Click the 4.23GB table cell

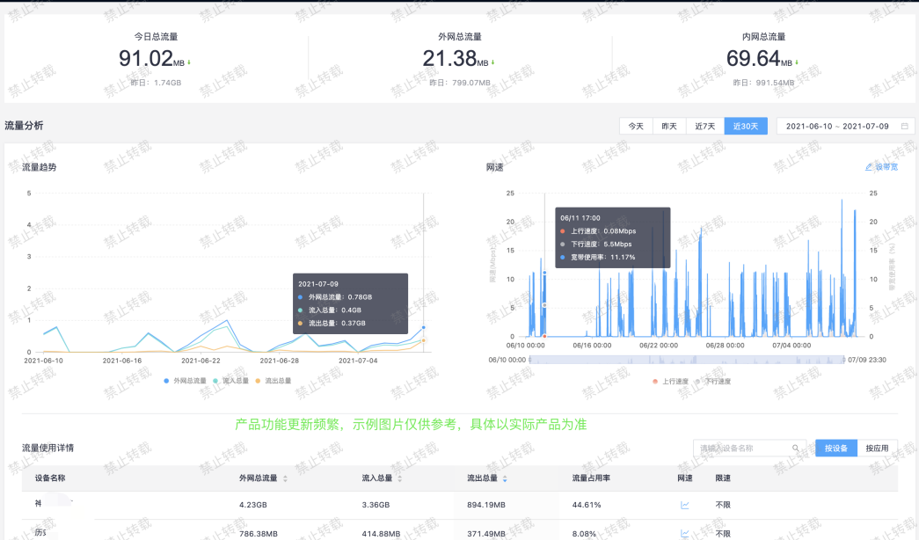[252, 505]
